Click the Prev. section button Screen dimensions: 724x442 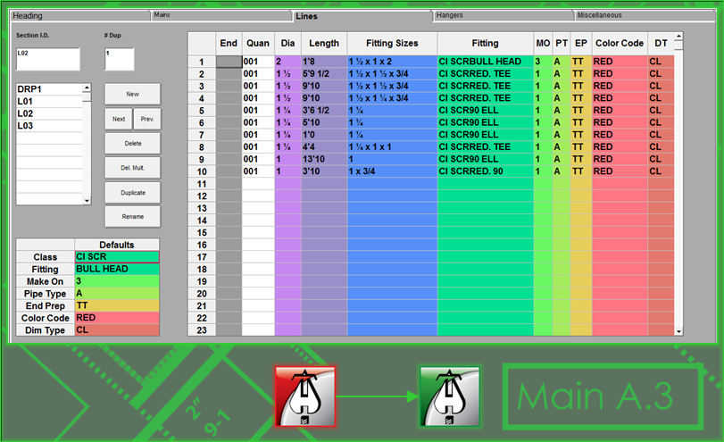(146, 119)
